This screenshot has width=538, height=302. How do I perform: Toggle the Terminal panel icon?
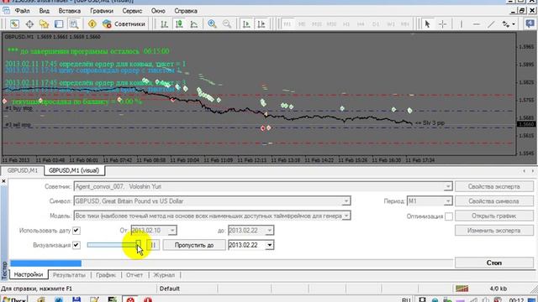(59, 24)
